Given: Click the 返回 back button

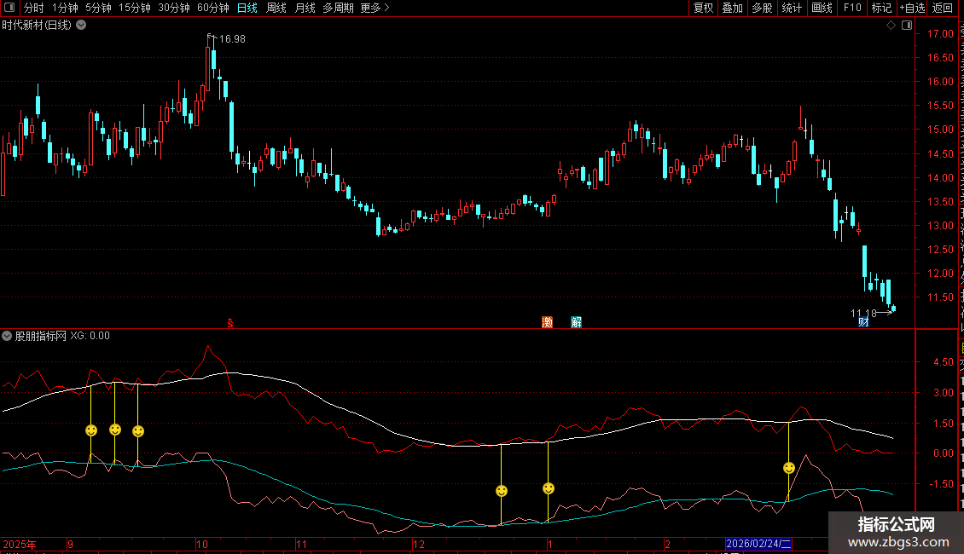Looking at the screenshot, I should click(943, 9).
